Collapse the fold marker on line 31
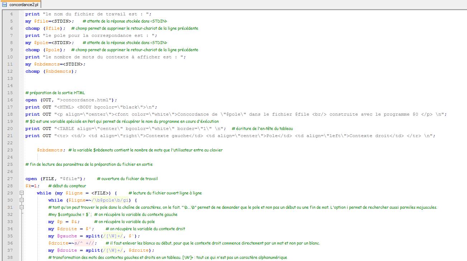The height and width of the screenshot is (261, 467). tap(22, 207)
